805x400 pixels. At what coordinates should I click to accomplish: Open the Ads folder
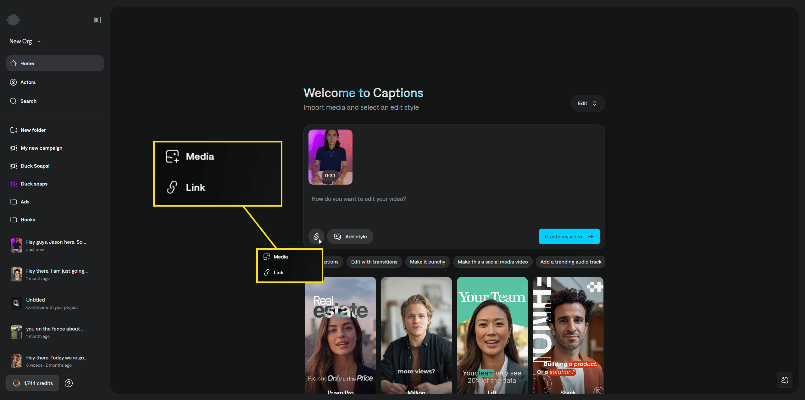(x=55, y=202)
